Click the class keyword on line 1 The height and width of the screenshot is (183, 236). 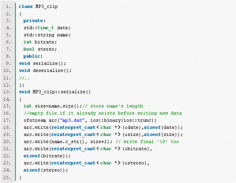point(25,7)
